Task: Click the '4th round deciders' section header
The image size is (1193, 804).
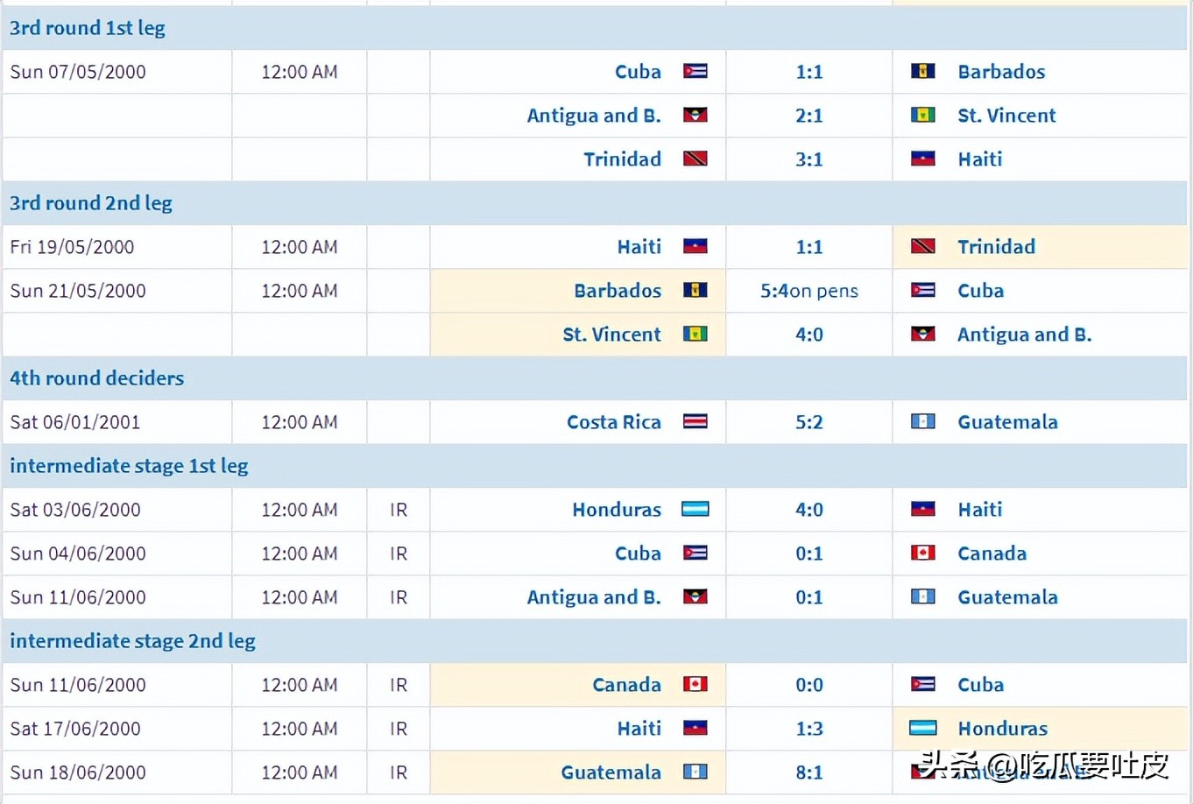Action: pyautogui.click(x=97, y=378)
